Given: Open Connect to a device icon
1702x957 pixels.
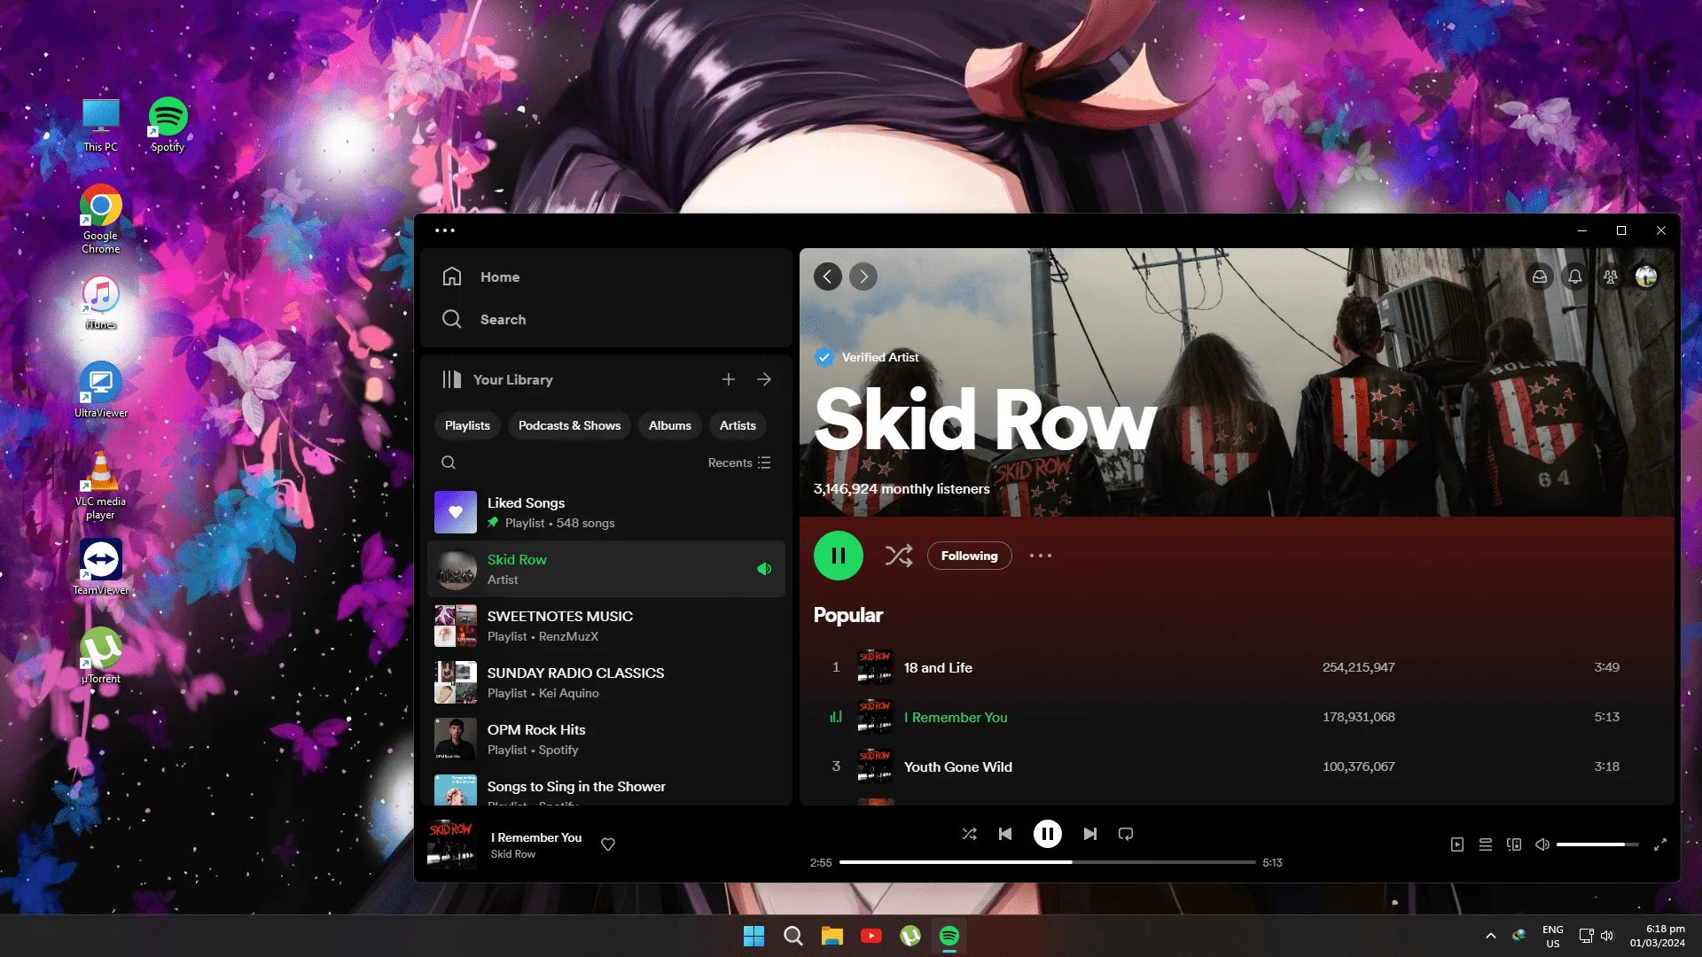Looking at the screenshot, I should 1514,844.
